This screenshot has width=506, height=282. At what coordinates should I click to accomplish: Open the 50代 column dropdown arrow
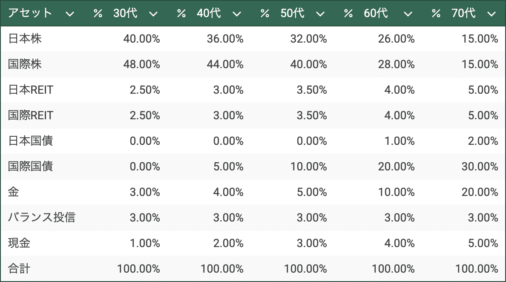coord(320,14)
